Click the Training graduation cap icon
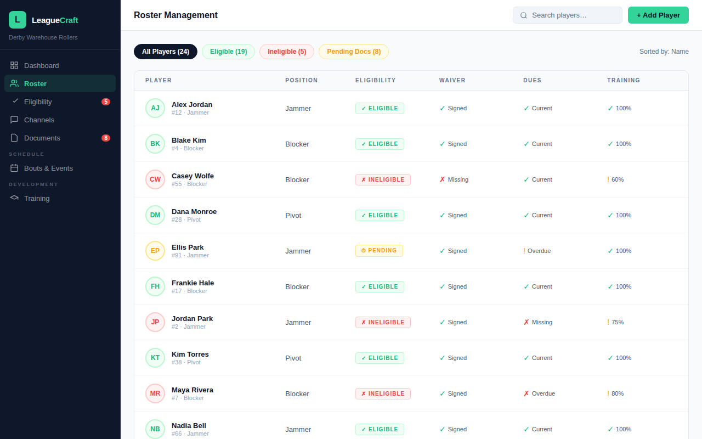This screenshot has width=702, height=439. (x=14, y=198)
